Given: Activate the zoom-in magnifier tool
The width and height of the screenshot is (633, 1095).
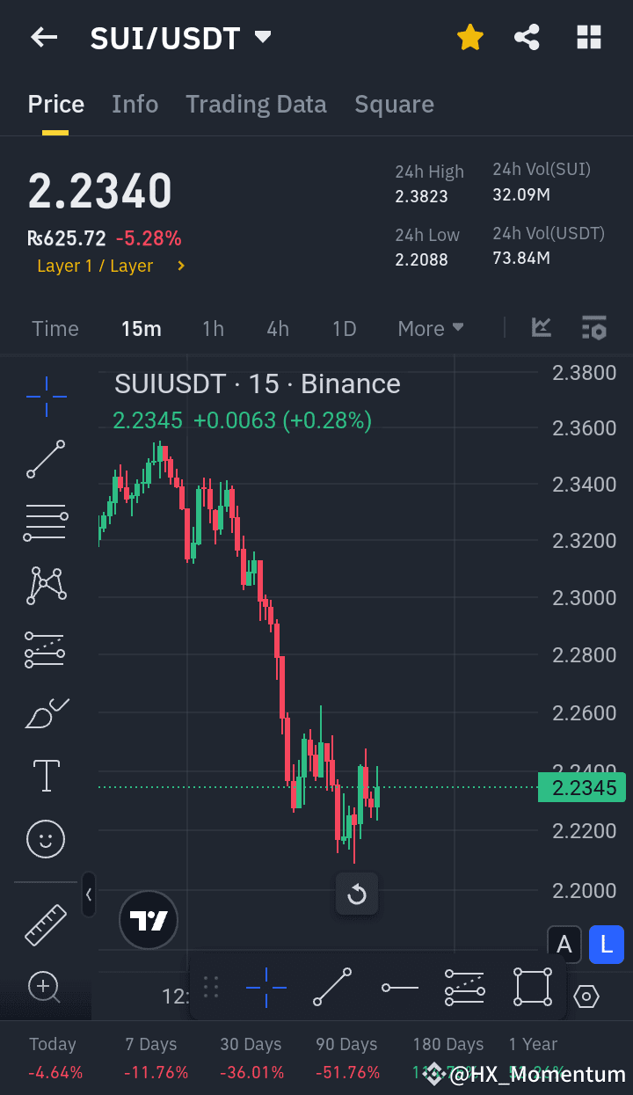Looking at the screenshot, I should [x=45, y=987].
